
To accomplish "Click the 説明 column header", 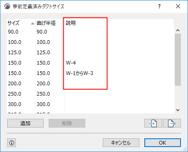I will (119, 23).
